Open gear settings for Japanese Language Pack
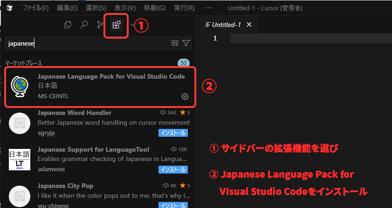The image size is (392, 208). 185,96
